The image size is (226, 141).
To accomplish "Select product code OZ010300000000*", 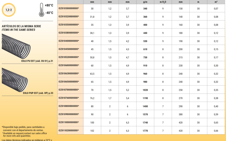I will pyautogui.click(x=69, y=8).
